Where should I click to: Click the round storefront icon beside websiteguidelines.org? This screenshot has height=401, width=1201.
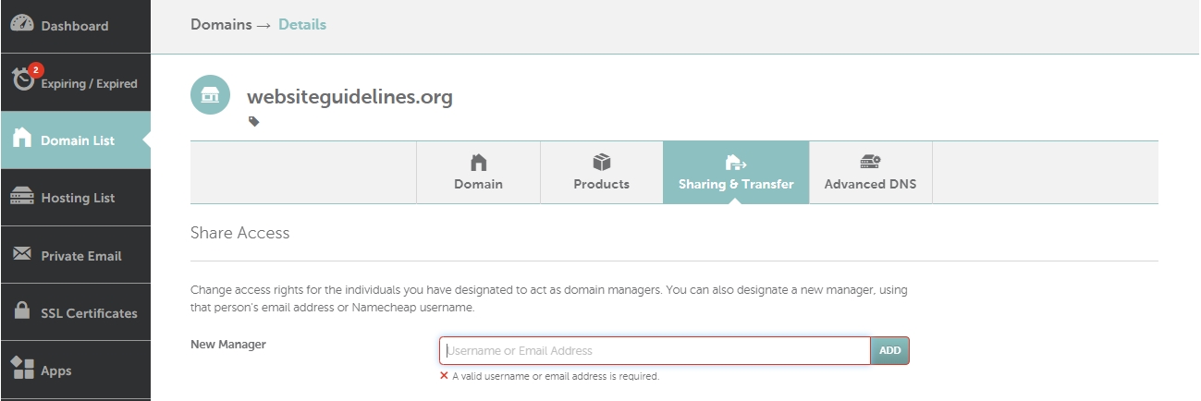point(210,95)
